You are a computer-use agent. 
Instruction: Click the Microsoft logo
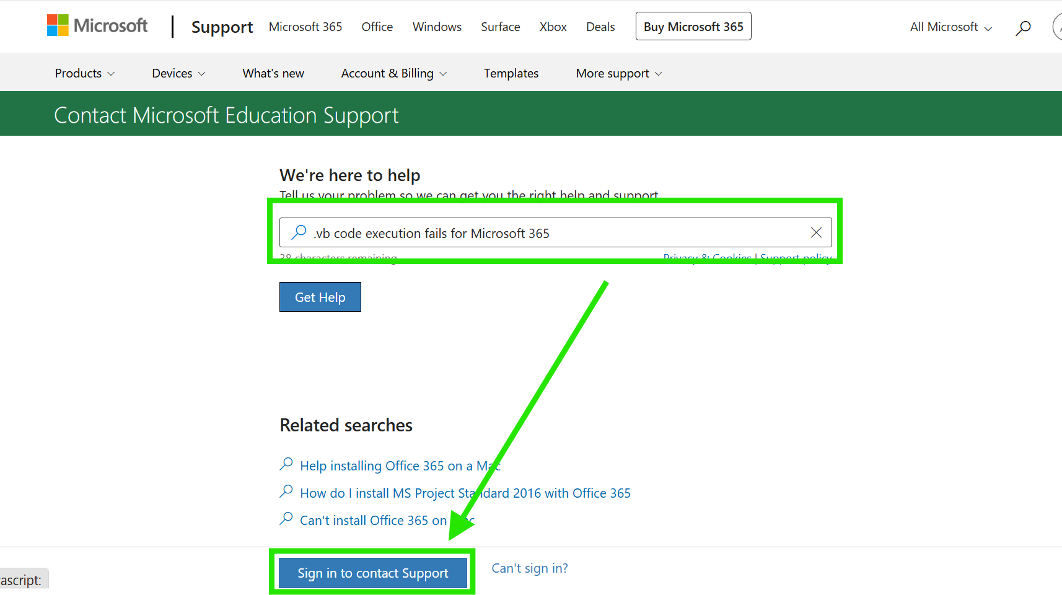(97, 25)
